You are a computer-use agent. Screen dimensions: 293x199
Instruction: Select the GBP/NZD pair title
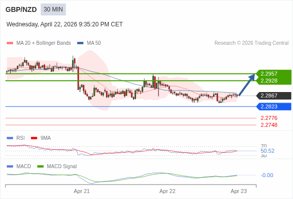21,9
